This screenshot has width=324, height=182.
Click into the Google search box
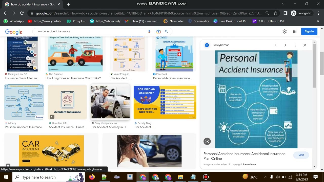(x=90, y=32)
